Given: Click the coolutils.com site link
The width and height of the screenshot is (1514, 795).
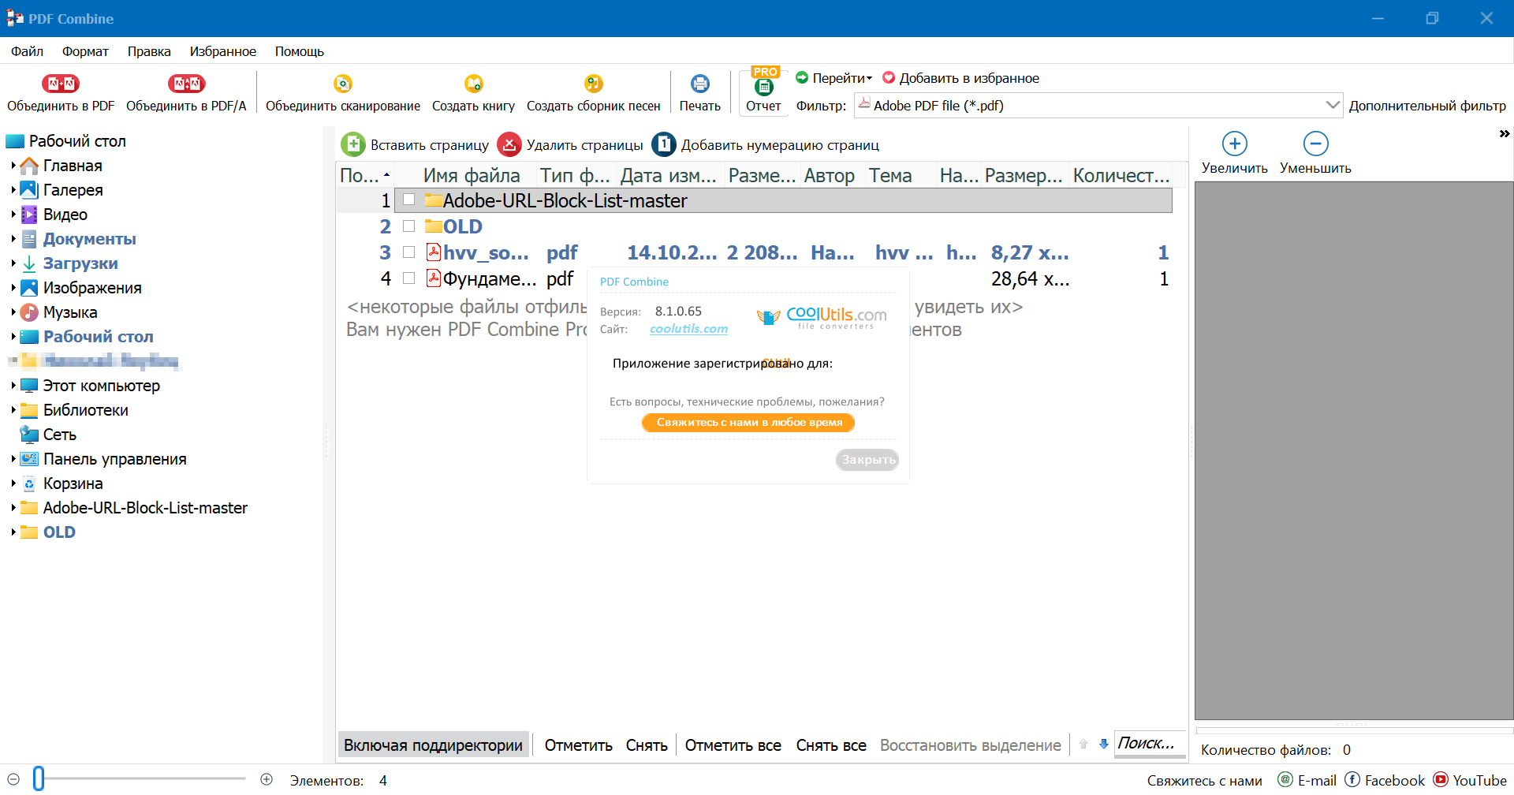Looking at the screenshot, I should click(x=688, y=329).
